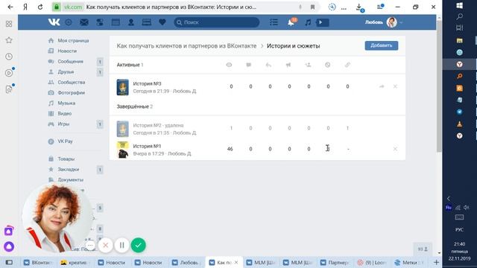Click the replies arrow column icon
This screenshot has height=268, width=477.
click(268, 65)
